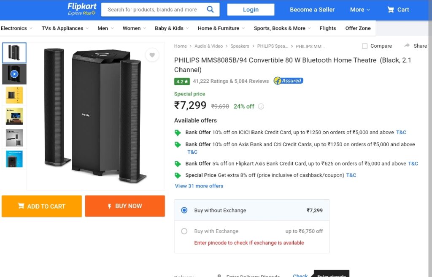The width and height of the screenshot is (432, 277).
Task: Click the search products input field
Action: 152,10
